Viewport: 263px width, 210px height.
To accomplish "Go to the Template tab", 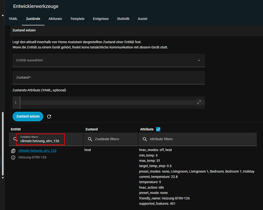I will (77, 19).
